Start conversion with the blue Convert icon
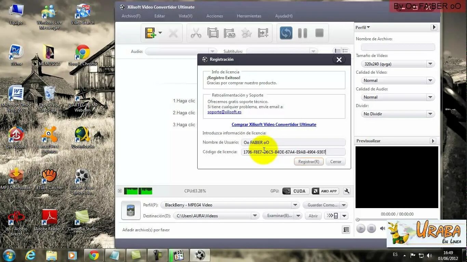This screenshot has width=467, height=262. tap(286, 33)
